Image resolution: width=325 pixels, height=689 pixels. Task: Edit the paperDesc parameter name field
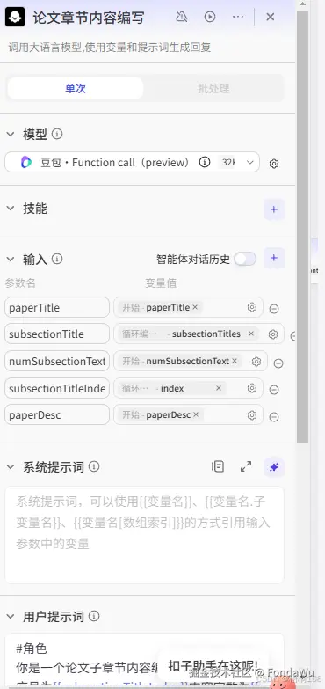[57, 414]
